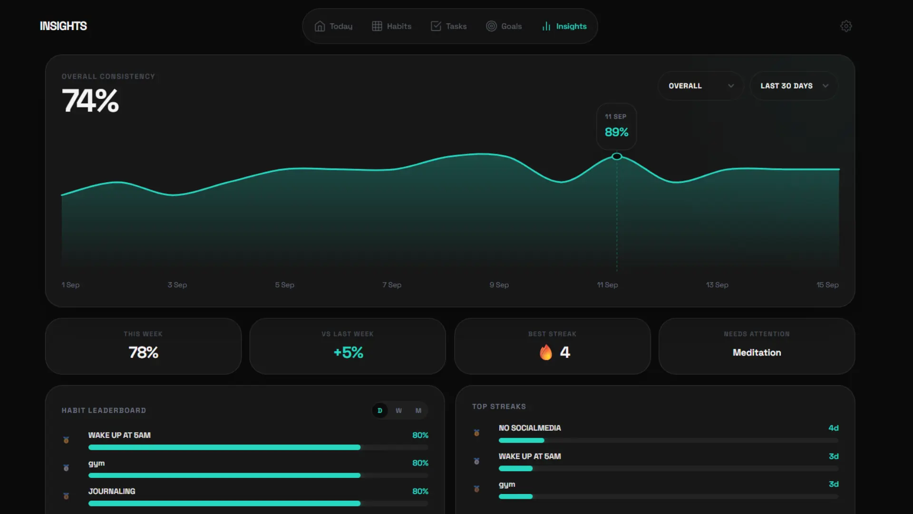
Task: Click the Tasks checkbox icon
Action: point(436,26)
